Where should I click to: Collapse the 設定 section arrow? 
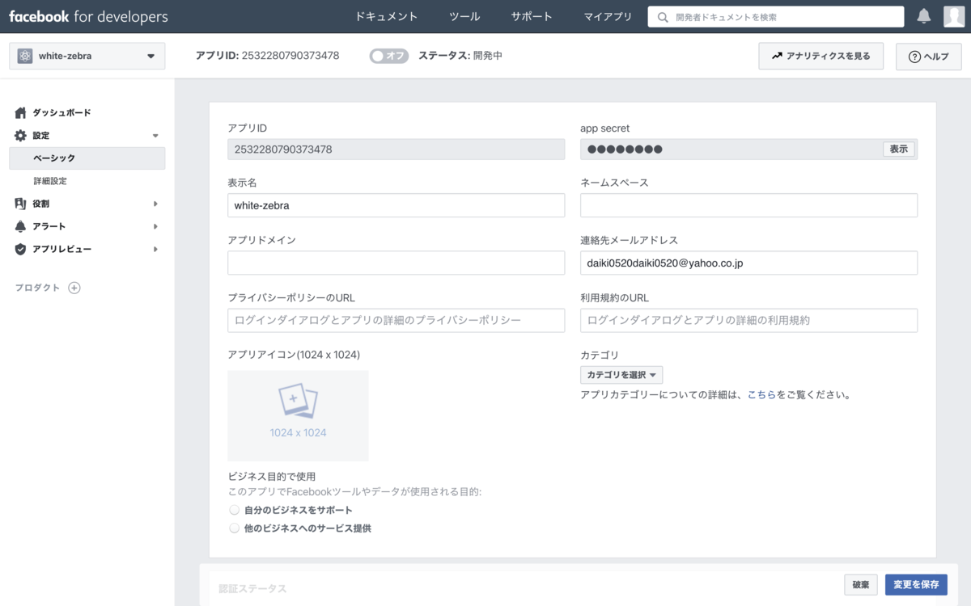155,136
